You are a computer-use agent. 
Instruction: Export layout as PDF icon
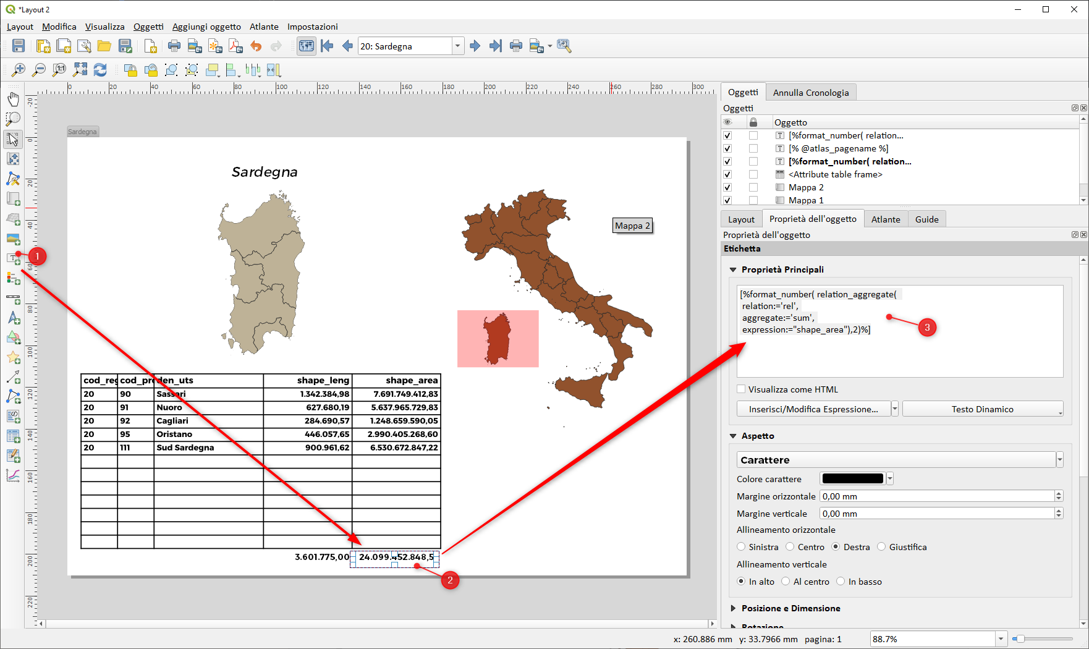tap(235, 46)
